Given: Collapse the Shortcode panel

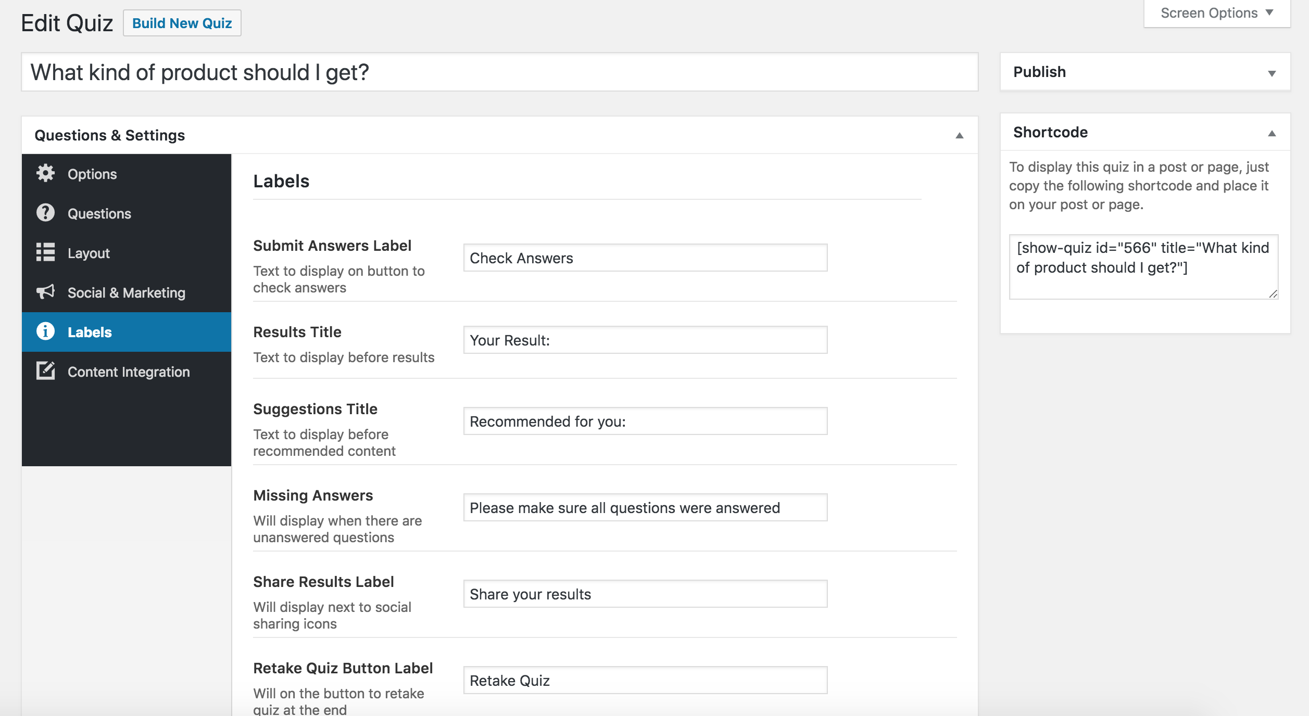Looking at the screenshot, I should click(1272, 133).
